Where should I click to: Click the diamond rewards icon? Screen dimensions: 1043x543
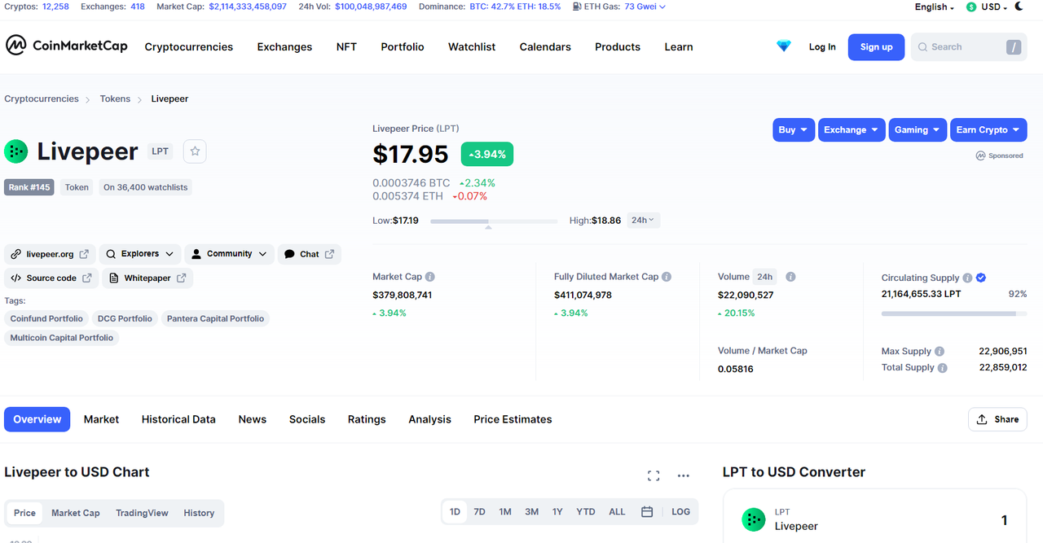(x=784, y=46)
